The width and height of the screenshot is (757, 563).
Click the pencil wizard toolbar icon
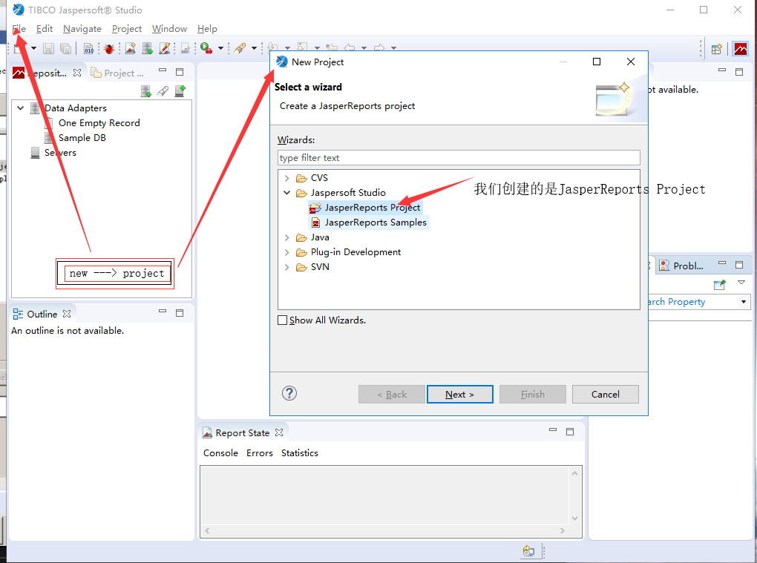click(x=165, y=48)
